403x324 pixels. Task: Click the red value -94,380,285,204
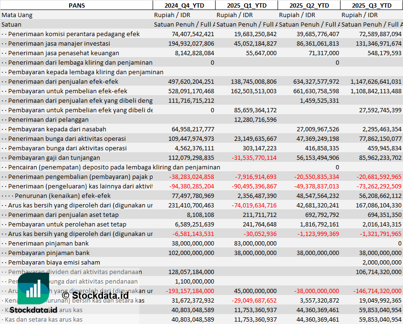[192, 187]
